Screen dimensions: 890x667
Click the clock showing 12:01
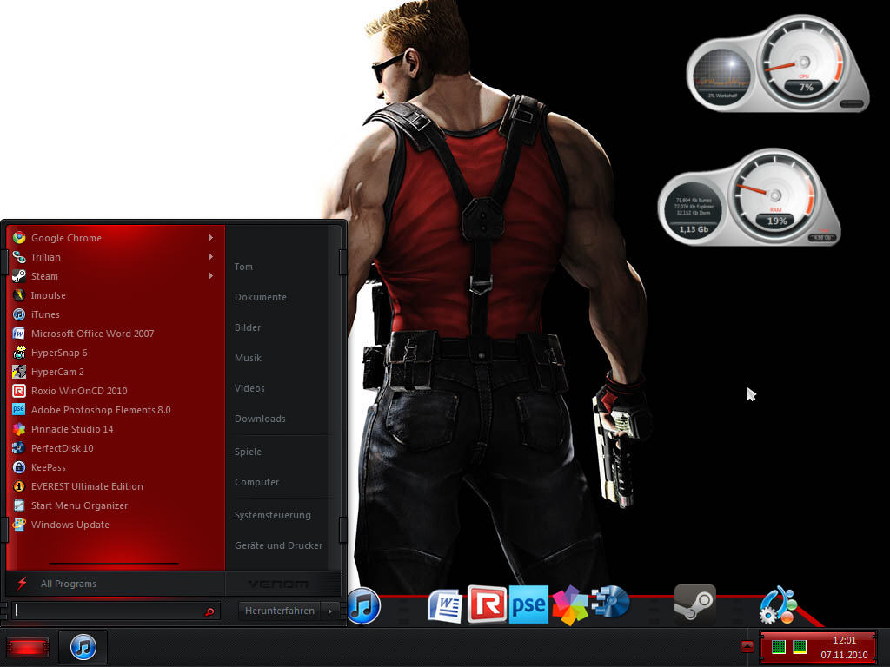844,640
